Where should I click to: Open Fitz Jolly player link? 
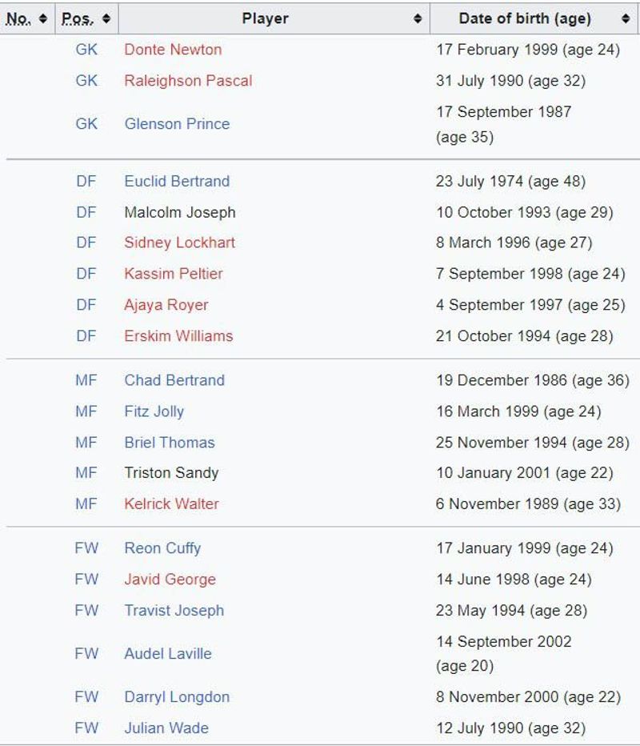pos(154,411)
